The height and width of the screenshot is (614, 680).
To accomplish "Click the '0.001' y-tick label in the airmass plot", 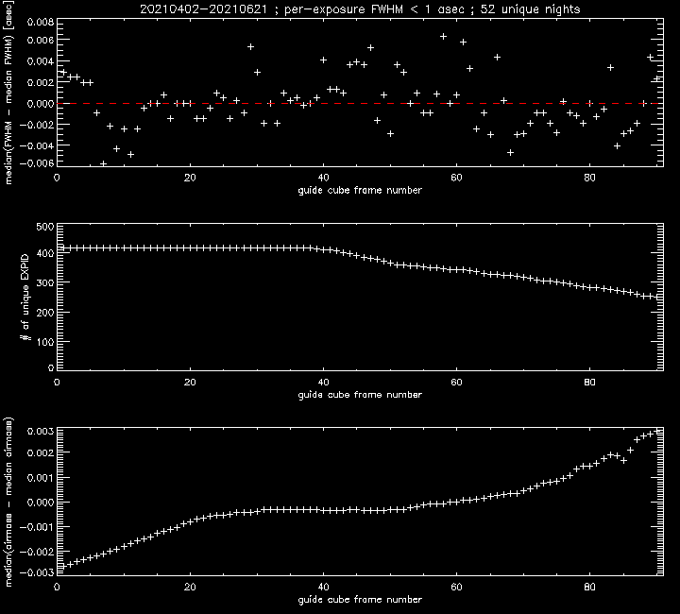I will pos(41,478).
